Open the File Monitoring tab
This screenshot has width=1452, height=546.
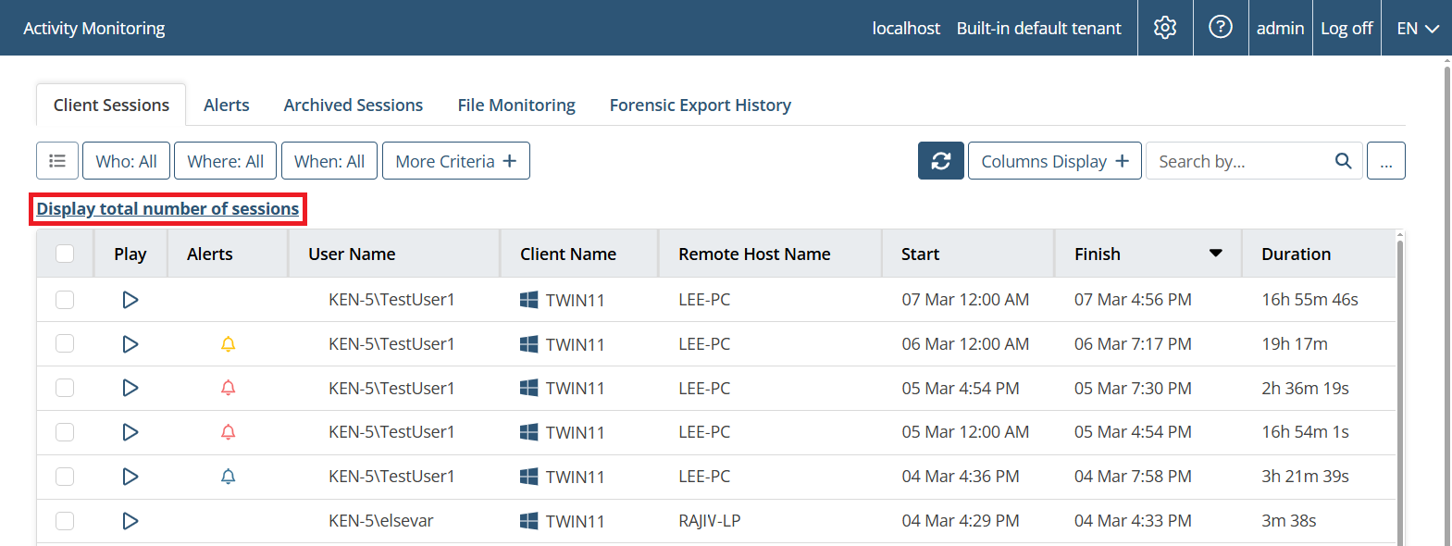516,105
